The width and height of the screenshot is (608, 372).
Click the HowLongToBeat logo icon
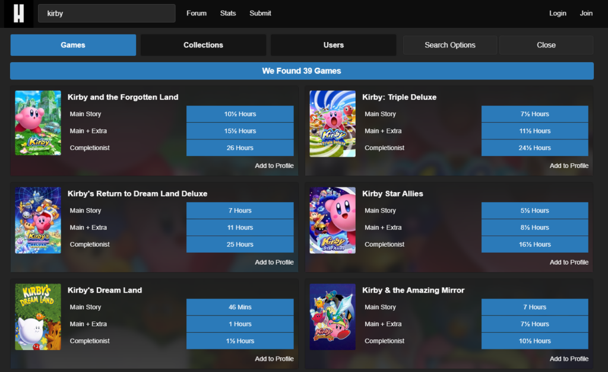click(x=18, y=14)
